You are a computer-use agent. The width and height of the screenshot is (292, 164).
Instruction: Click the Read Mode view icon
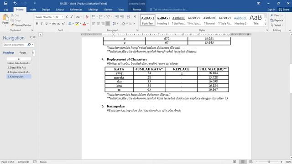click(x=235, y=162)
